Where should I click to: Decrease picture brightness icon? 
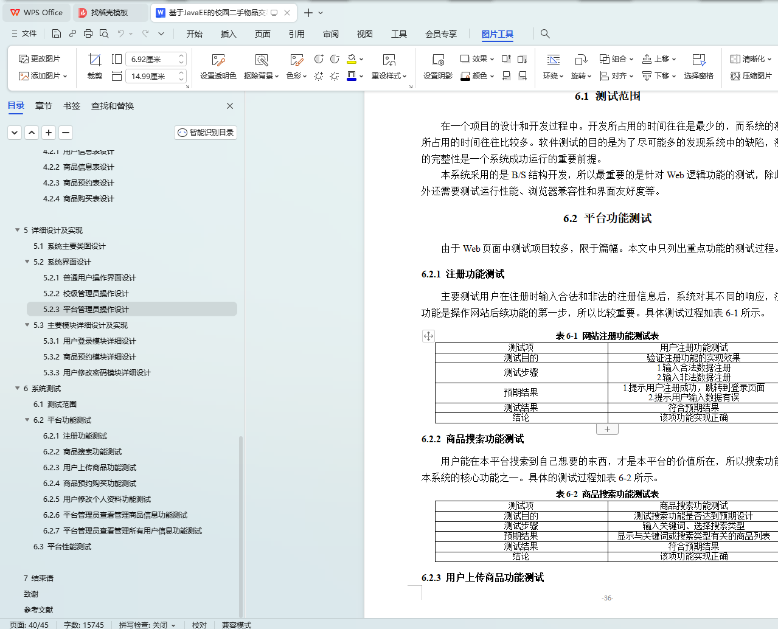pos(335,76)
